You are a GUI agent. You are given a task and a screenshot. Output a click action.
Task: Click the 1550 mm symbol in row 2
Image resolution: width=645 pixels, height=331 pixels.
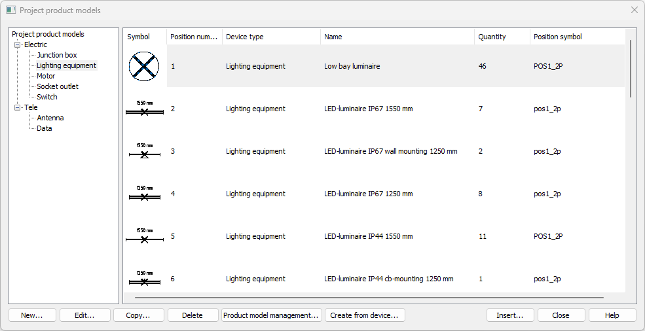(144, 109)
